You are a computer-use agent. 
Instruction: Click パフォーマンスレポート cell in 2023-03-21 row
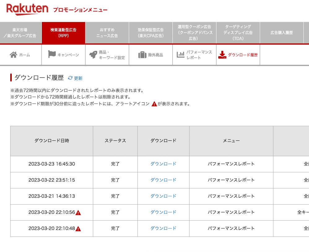click(x=231, y=196)
